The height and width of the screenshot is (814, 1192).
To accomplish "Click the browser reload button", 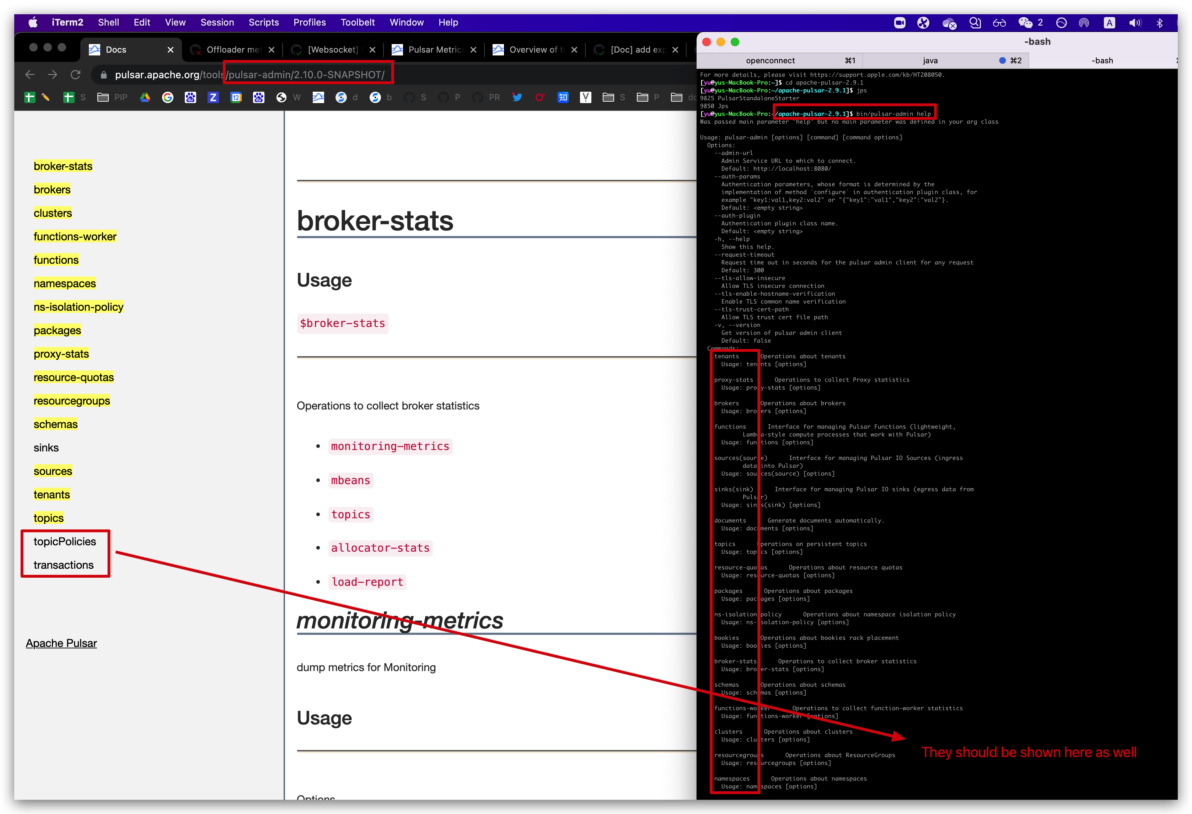I will [75, 75].
